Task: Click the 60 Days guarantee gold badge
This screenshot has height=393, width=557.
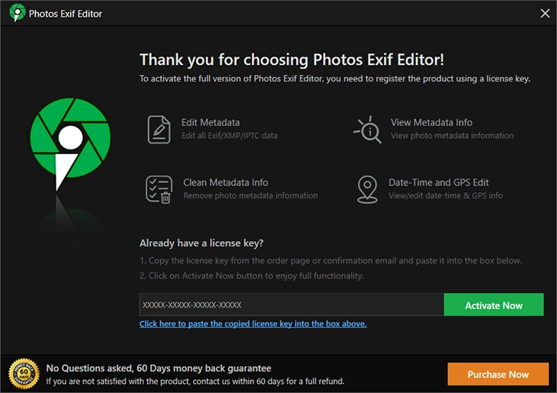Action: (24, 374)
